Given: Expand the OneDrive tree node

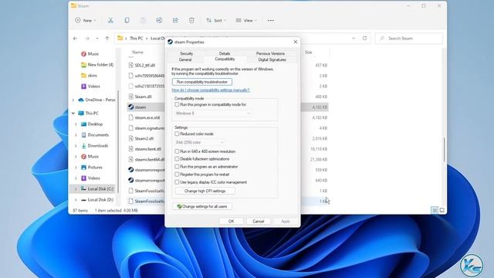Looking at the screenshot, I should point(73,100).
